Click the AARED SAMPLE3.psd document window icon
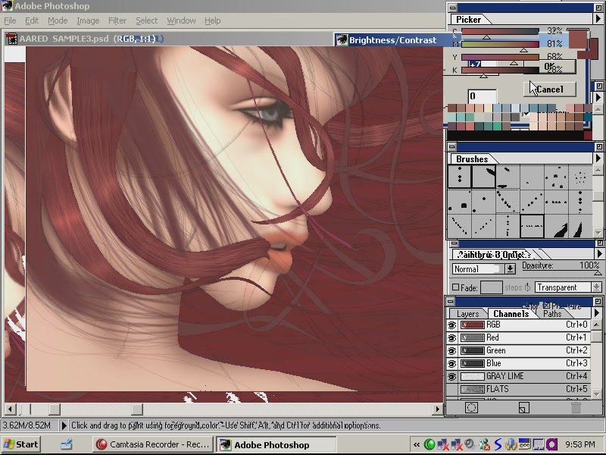The image size is (606, 455). (x=11, y=39)
